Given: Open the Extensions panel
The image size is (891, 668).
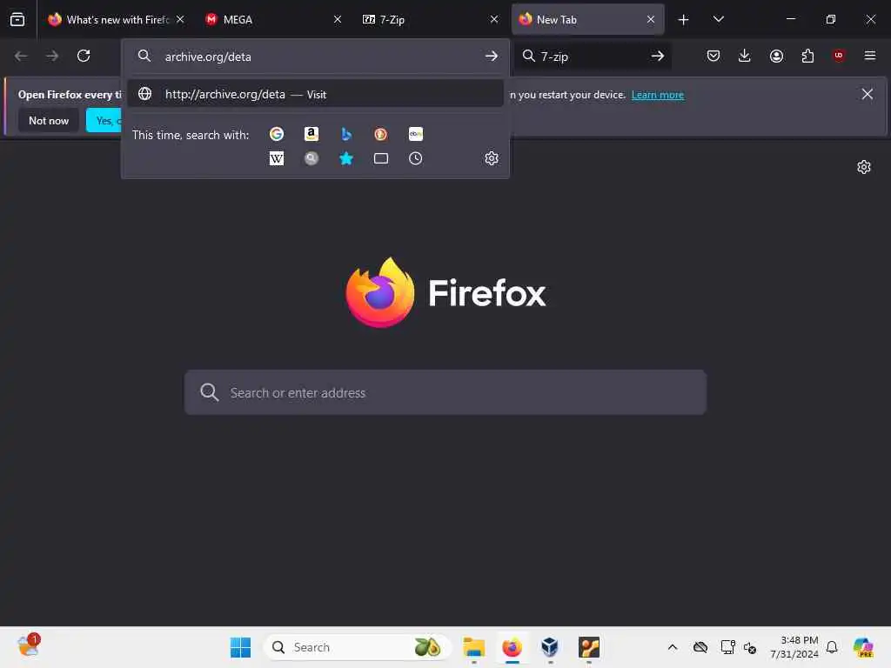Looking at the screenshot, I should [x=807, y=56].
